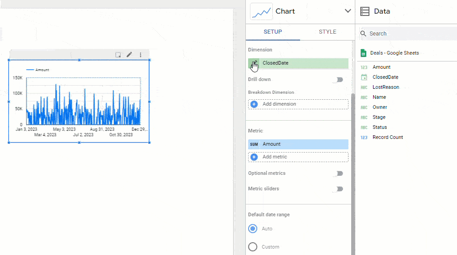Screen dimensions: 457x255
Task: Click the ABC type icon beside Status
Action: [364, 127]
